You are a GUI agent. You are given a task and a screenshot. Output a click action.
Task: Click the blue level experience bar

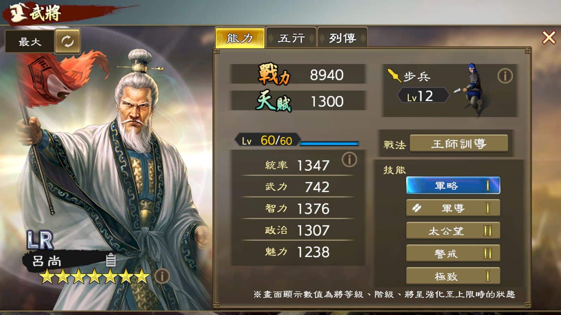pyautogui.click(x=329, y=143)
